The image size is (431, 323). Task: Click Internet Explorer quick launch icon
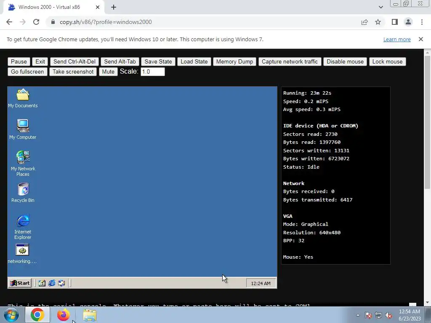[52, 283]
